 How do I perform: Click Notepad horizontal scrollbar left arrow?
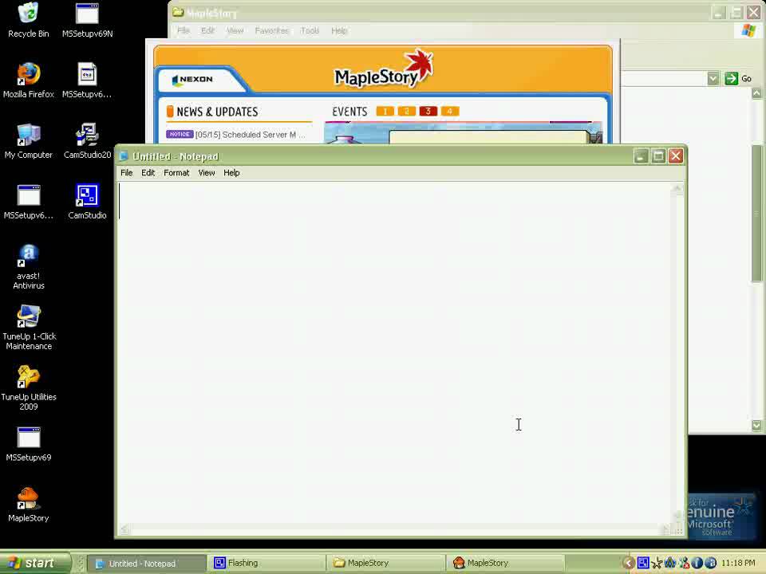(124, 529)
